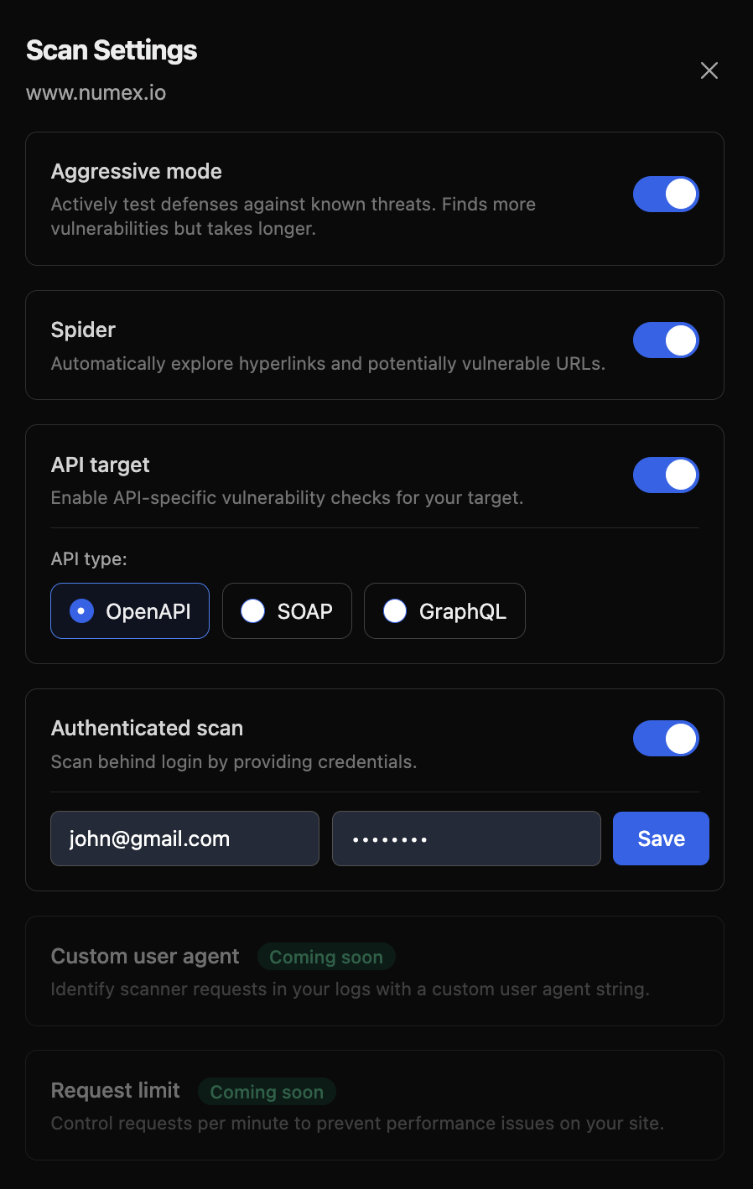Click the Authenticated scan heading
The image size is (753, 1189).
tap(147, 728)
